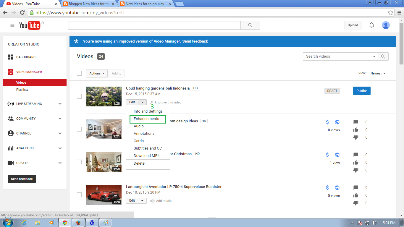This screenshot has width=404, height=227.
Task: Click dollar icon on design ideas video row
Action: tap(327, 122)
